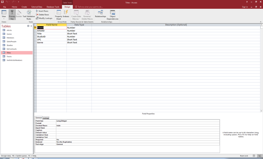The image size is (263, 159).
Task: Click the Save icon in quick access toolbar
Action: (2, 2)
